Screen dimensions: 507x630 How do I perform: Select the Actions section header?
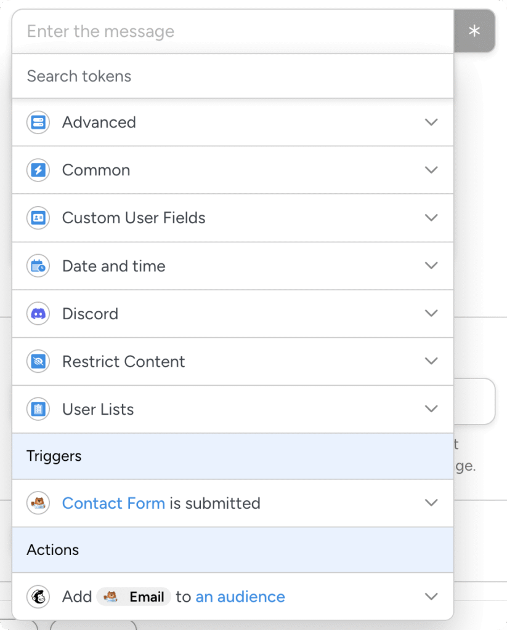click(52, 550)
